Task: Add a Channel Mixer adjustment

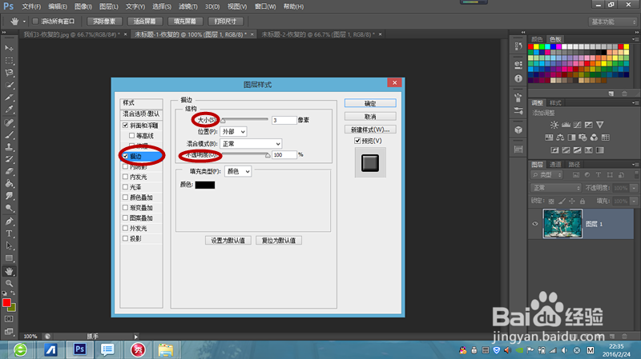Action: click(x=594, y=138)
